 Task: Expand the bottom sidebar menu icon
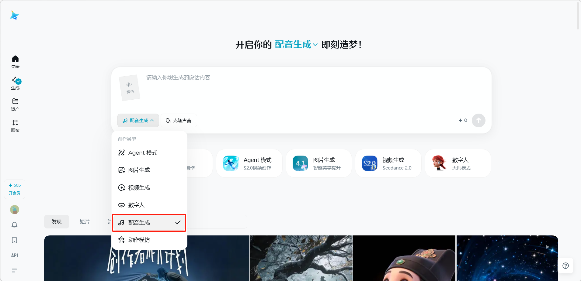tap(14, 270)
